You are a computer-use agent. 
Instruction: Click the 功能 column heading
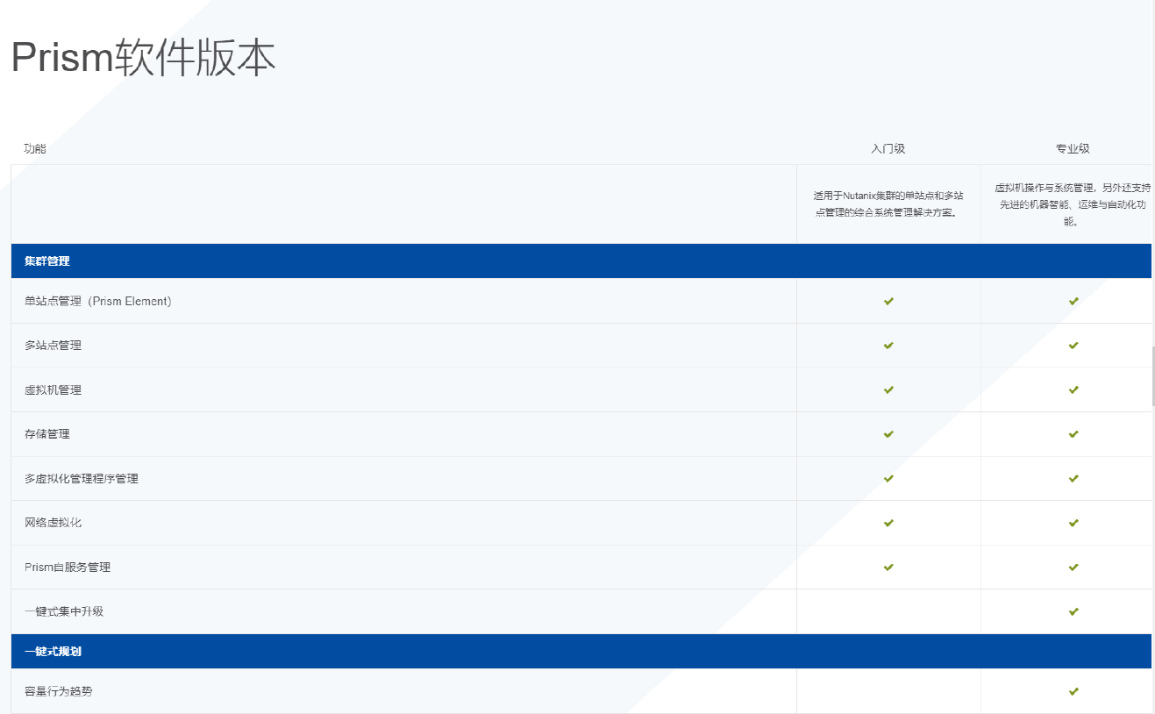tap(35, 148)
